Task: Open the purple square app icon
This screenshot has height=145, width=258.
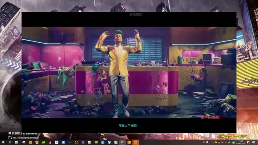Action: 83,142
